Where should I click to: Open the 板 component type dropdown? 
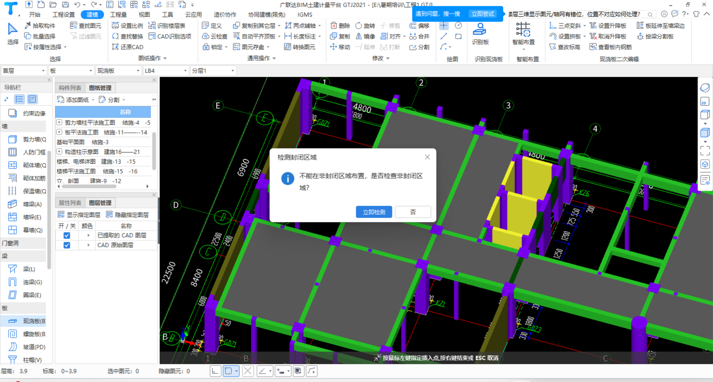(x=71, y=70)
